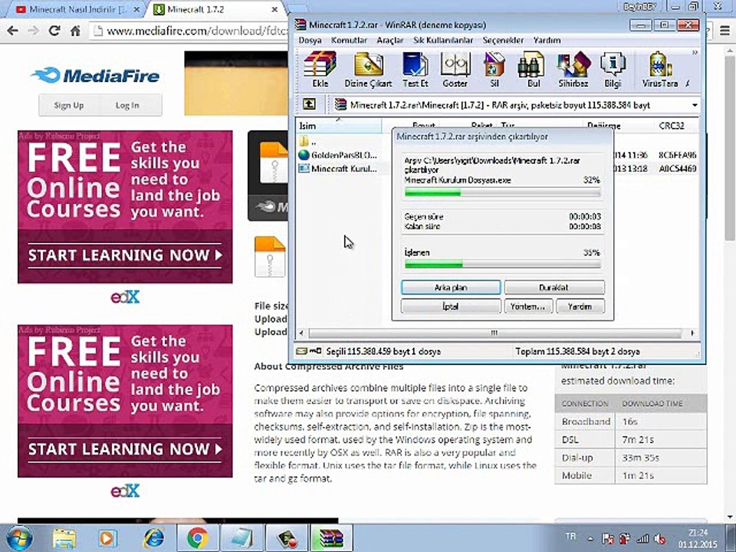Viewport: 736px width, 552px height.
Task: Click the Ekle toolbar icon in WinRAR
Action: pyautogui.click(x=320, y=70)
